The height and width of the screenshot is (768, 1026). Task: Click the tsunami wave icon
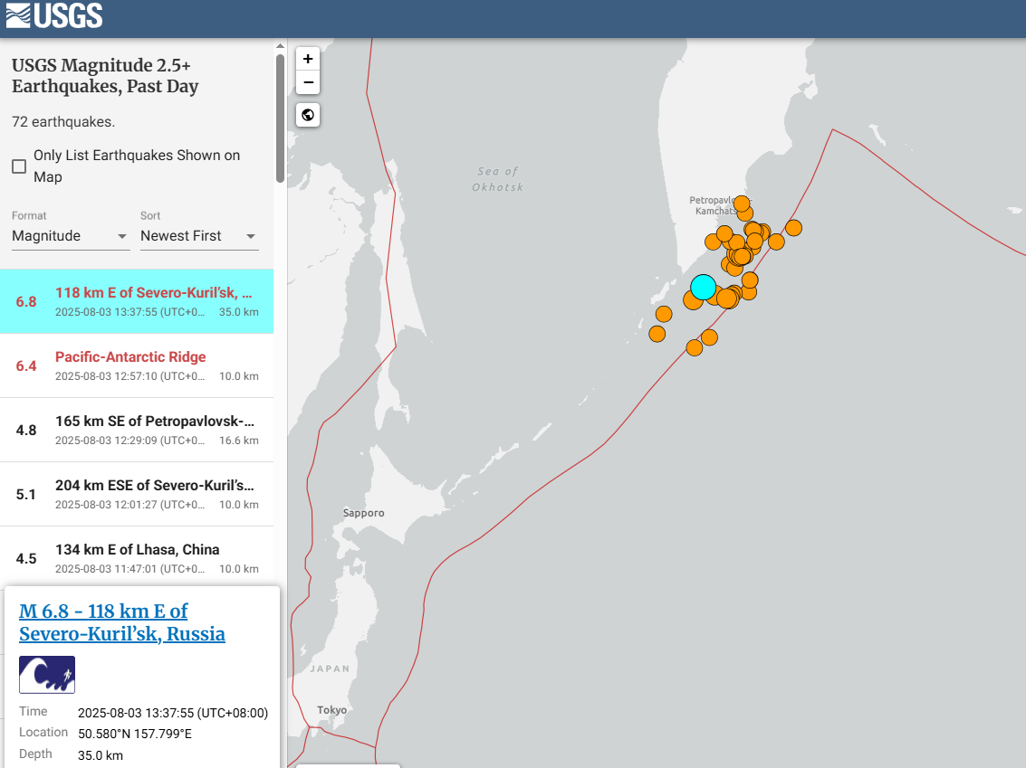tap(47, 675)
